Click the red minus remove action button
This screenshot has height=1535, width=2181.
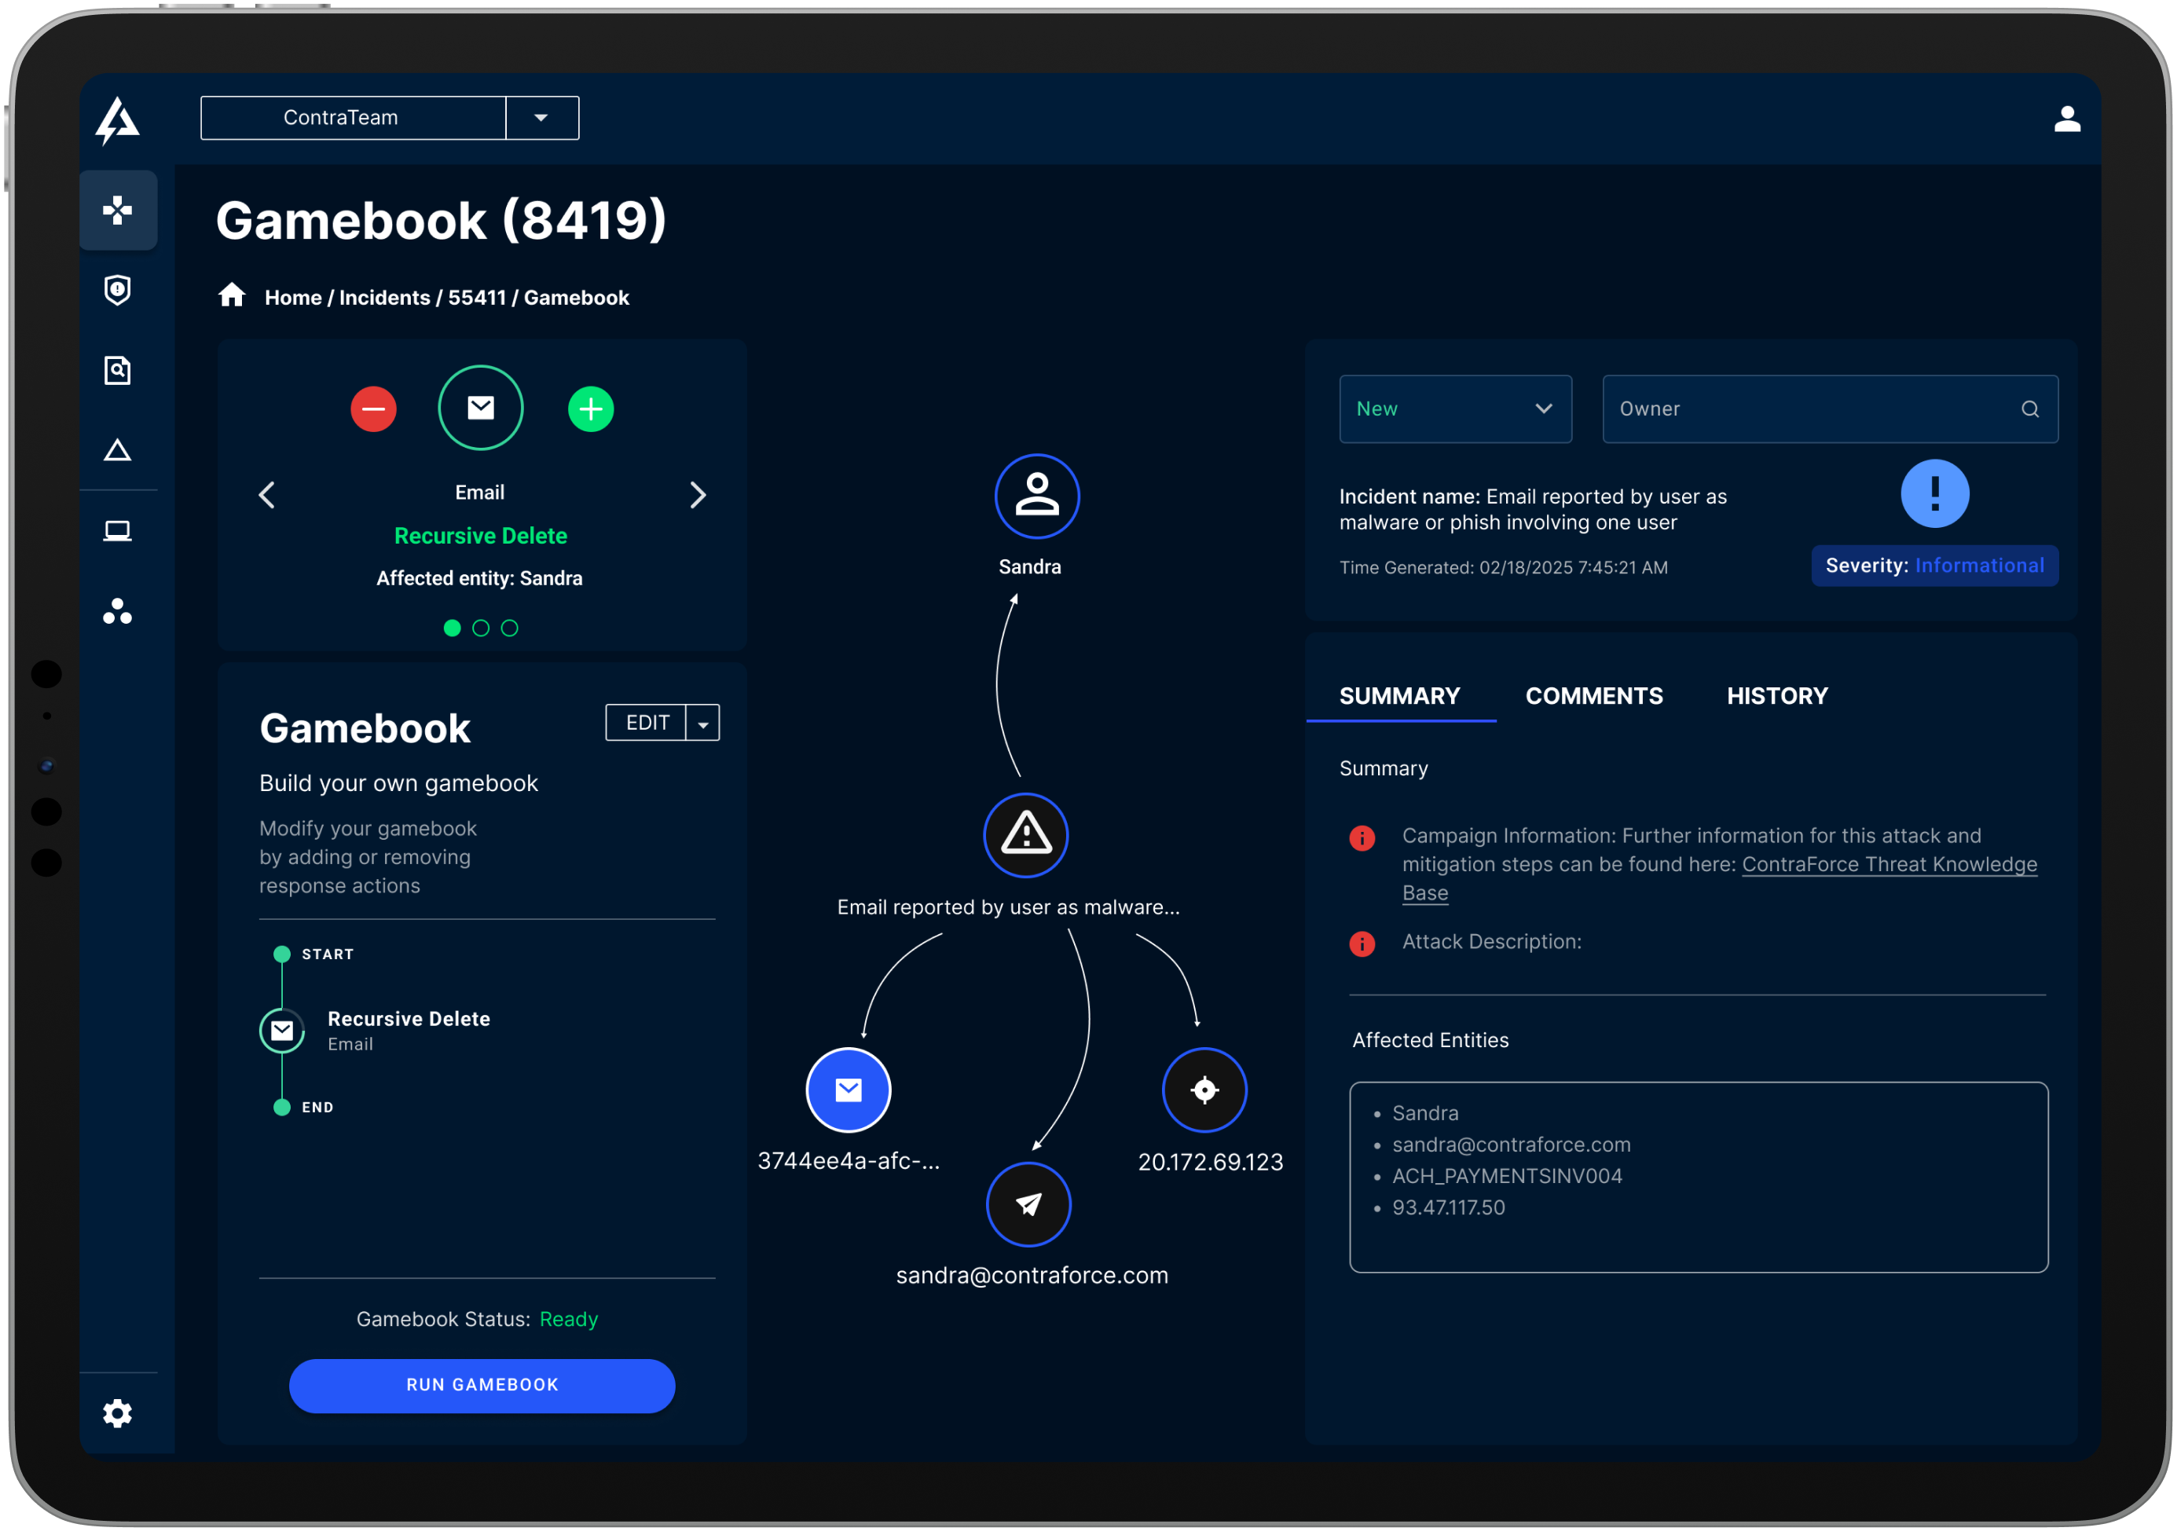tap(373, 409)
